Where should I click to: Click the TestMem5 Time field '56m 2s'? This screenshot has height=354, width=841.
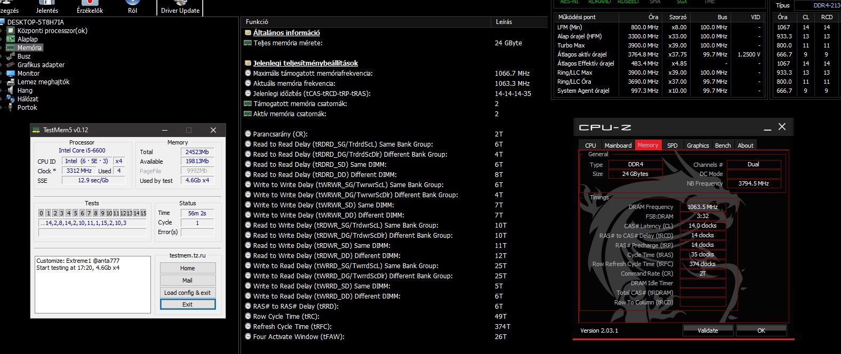197,213
